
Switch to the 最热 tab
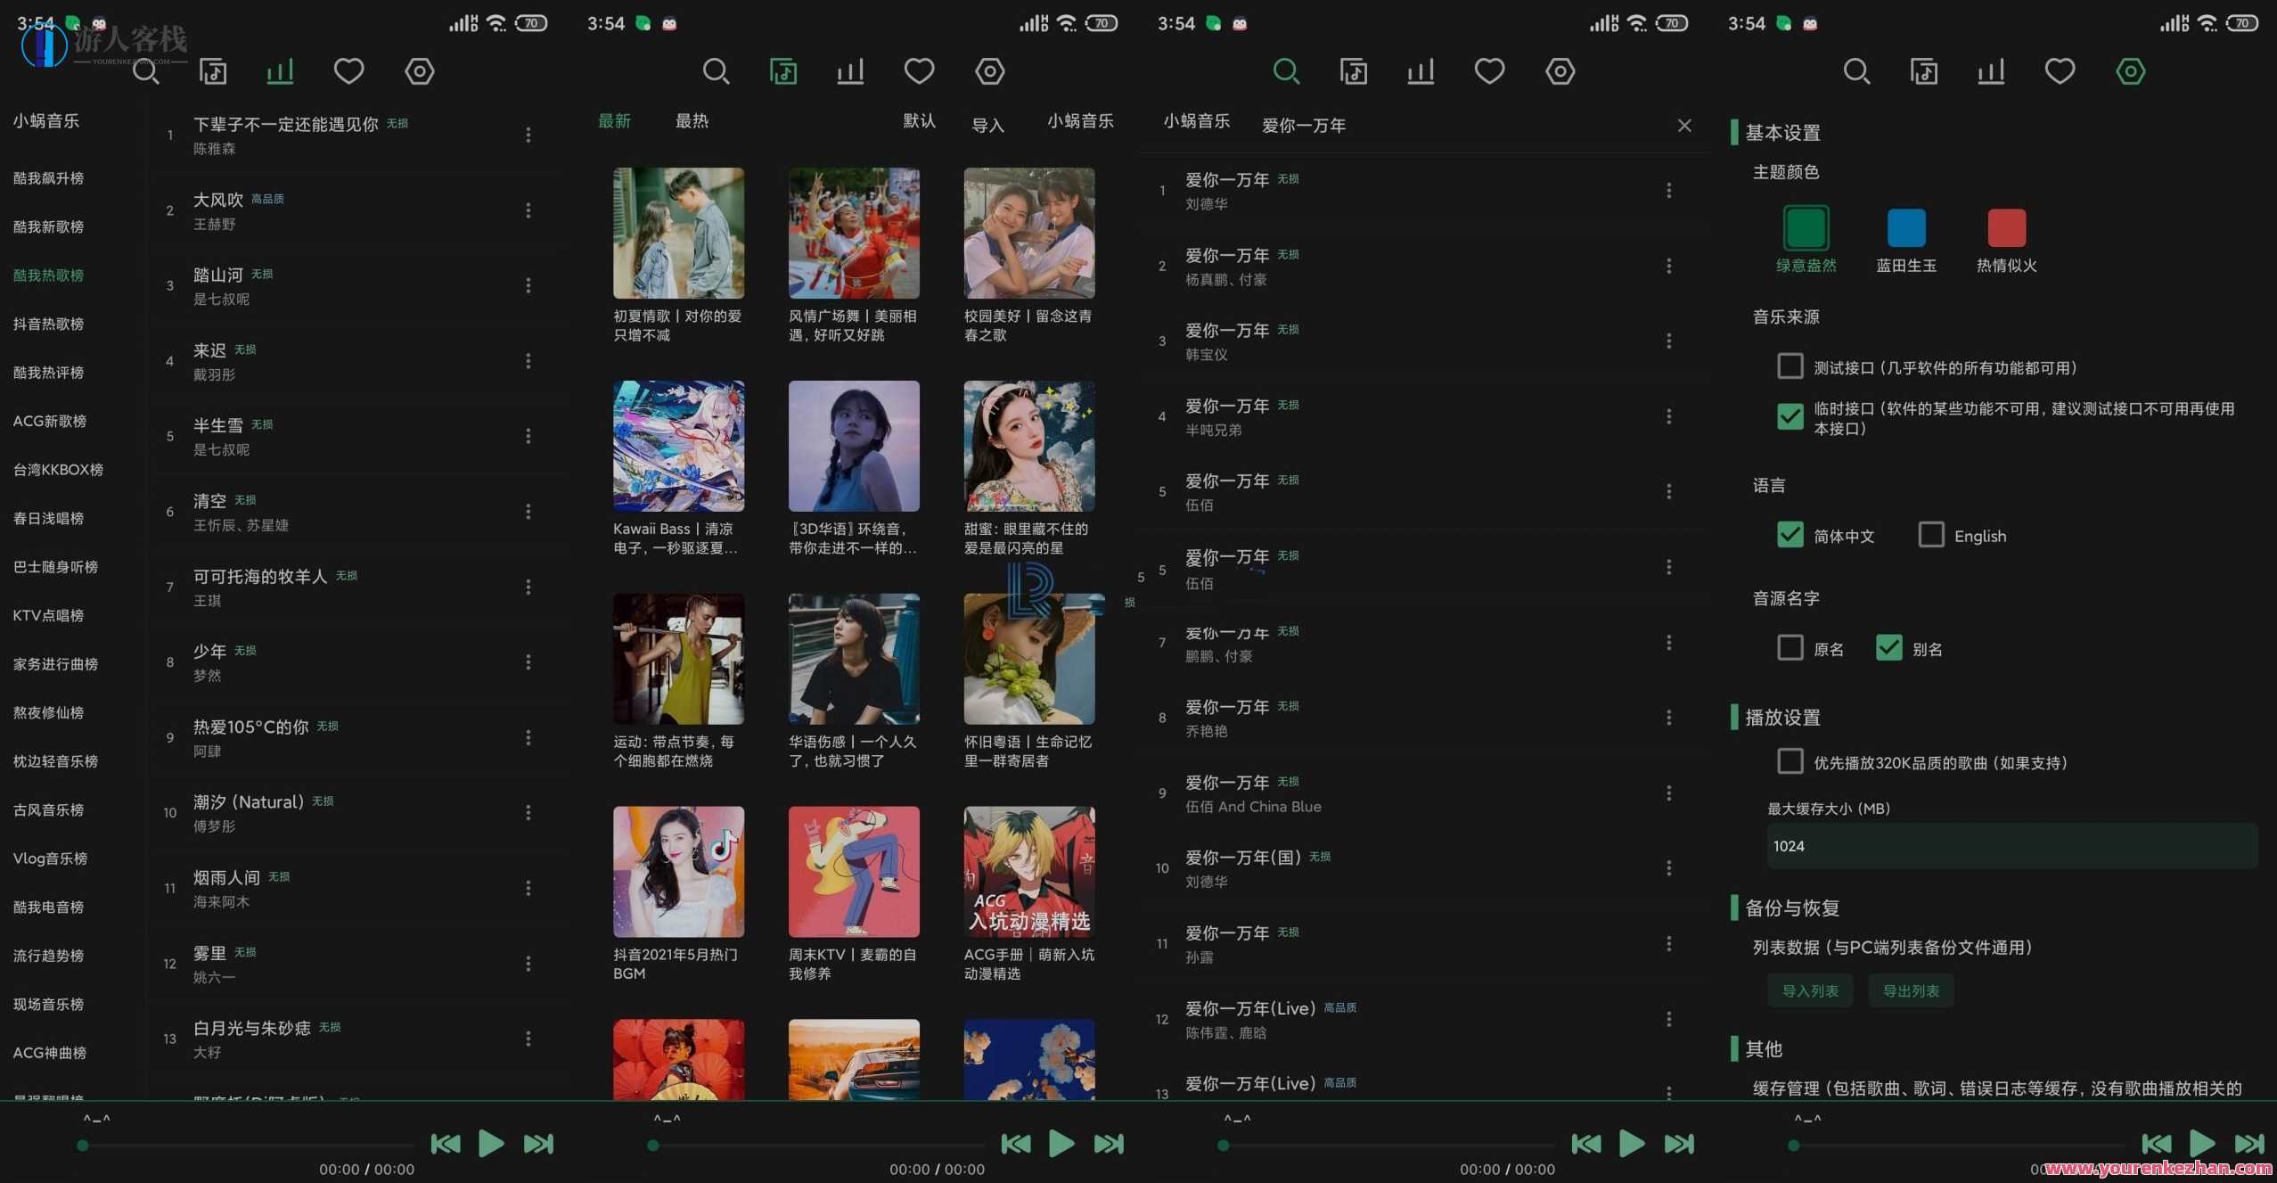(692, 121)
